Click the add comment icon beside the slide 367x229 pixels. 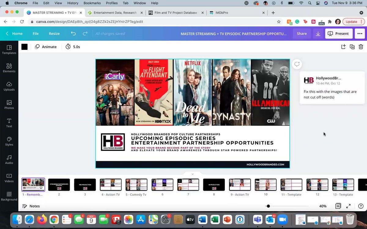pyautogui.click(x=297, y=64)
